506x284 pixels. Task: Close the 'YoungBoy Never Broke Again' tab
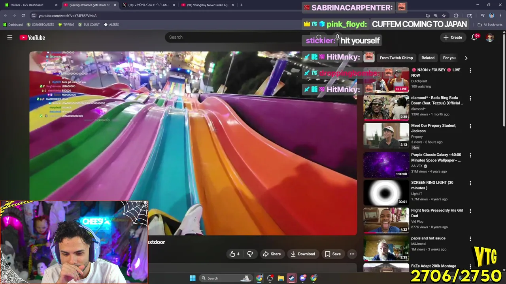point(232,5)
